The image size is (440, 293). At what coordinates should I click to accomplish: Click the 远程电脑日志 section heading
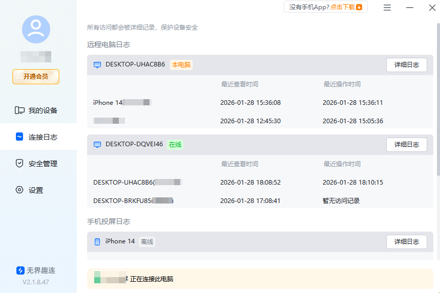tap(108, 44)
